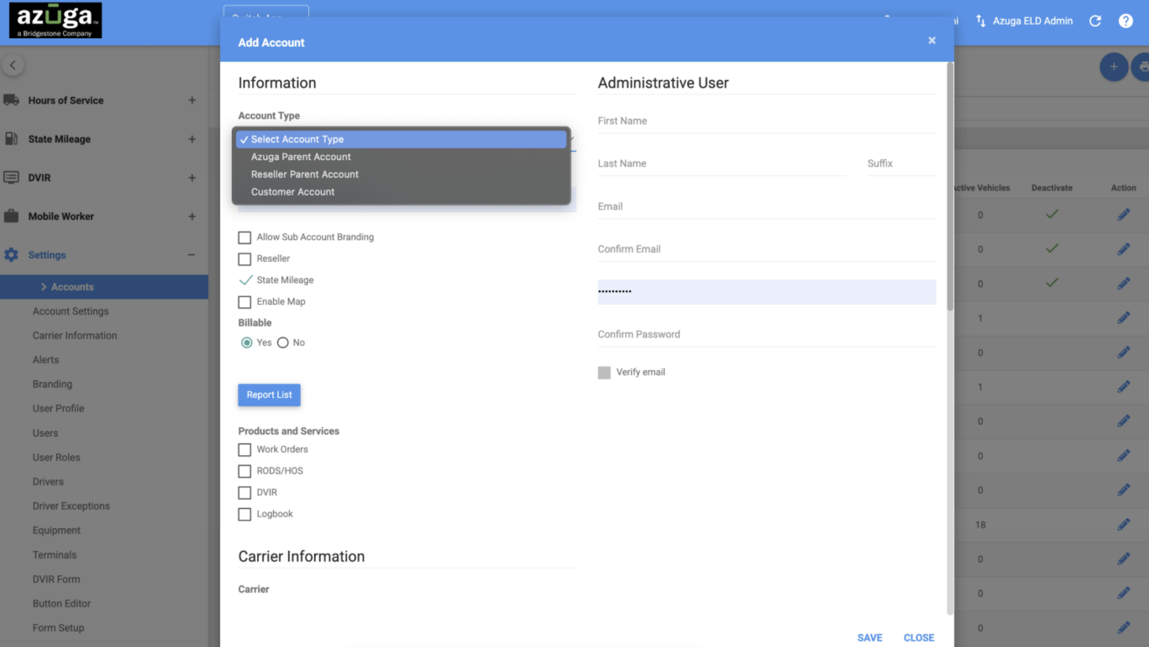Click the Mobile Worker briefcase icon
1149x647 pixels.
(x=11, y=216)
